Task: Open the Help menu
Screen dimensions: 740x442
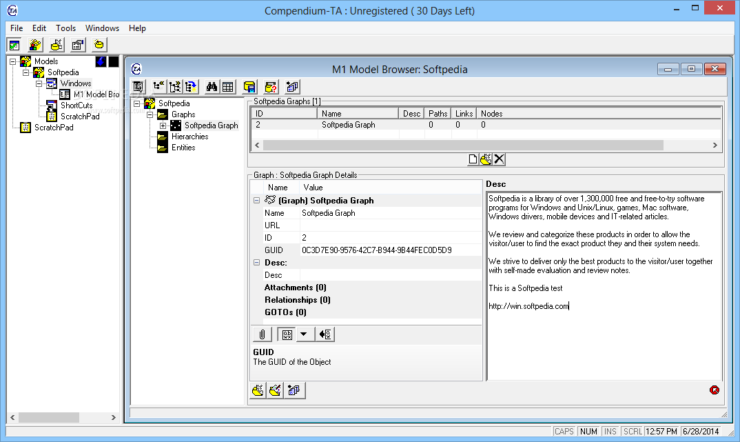Action: [137, 28]
